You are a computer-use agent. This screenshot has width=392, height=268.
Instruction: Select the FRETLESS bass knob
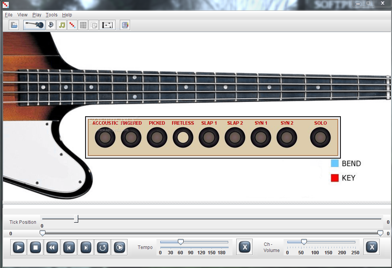coord(183,137)
